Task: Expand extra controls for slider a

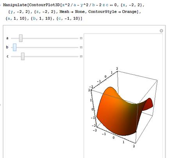Action: tap(81, 38)
